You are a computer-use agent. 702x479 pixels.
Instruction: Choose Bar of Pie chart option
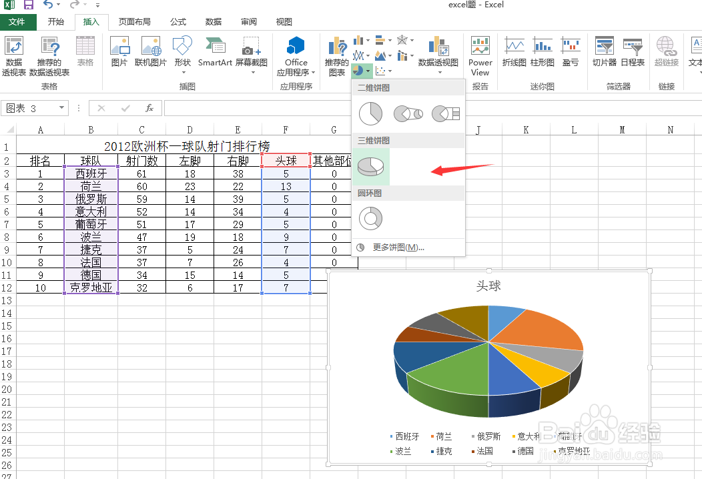pyautogui.click(x=446, y=113)
